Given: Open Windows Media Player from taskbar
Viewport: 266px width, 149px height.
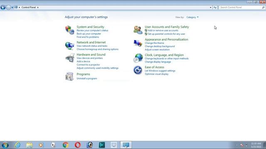Looking at the screenshot, I should [41, 145].
